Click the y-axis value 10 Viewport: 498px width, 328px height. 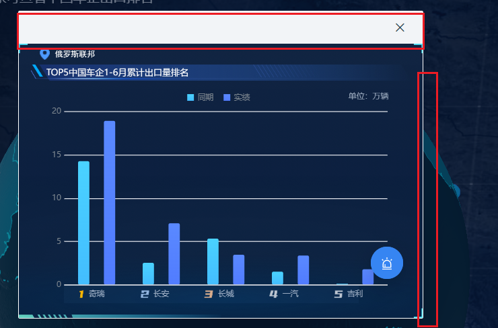[x=57, y=198]
